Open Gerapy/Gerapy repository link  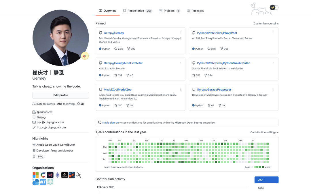tap(114, 33)
